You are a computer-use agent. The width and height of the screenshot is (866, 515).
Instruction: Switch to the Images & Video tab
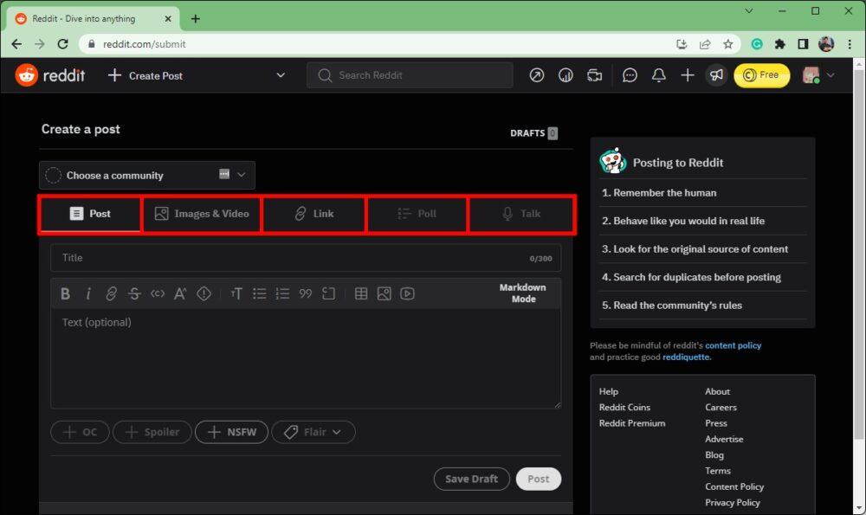[x=202, y=214]
